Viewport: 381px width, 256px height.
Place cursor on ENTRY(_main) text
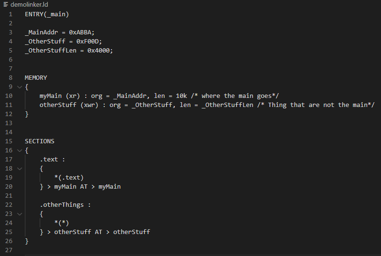pyautogui.click(x=47, y=14)
